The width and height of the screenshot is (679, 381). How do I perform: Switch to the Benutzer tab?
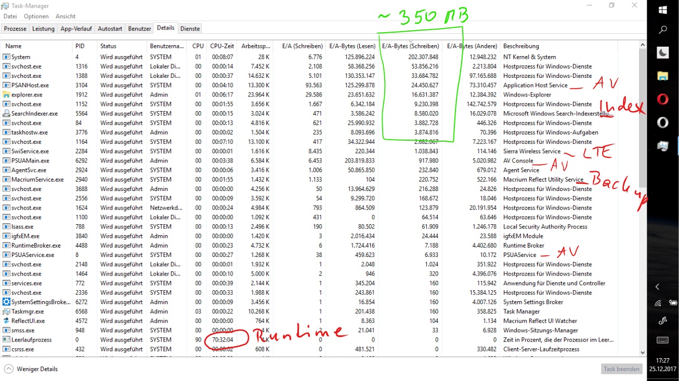(x=140, y=29)
